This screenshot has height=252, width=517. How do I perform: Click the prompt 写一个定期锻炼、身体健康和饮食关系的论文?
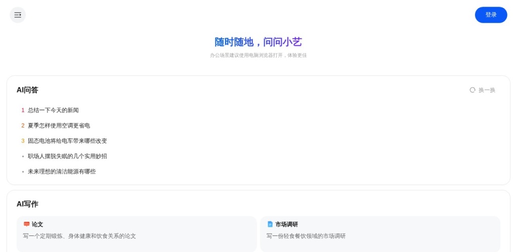pyautogui.click(x=79, y=236)
